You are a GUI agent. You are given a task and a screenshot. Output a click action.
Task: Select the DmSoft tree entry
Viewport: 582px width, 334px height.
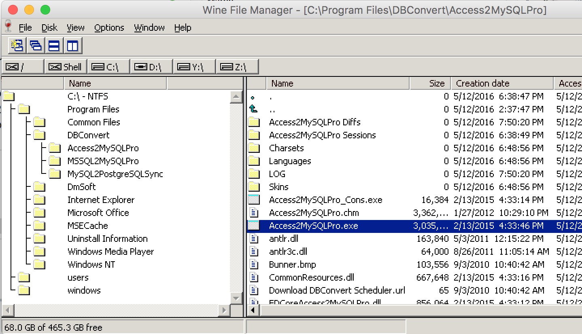tap(82, 187)
